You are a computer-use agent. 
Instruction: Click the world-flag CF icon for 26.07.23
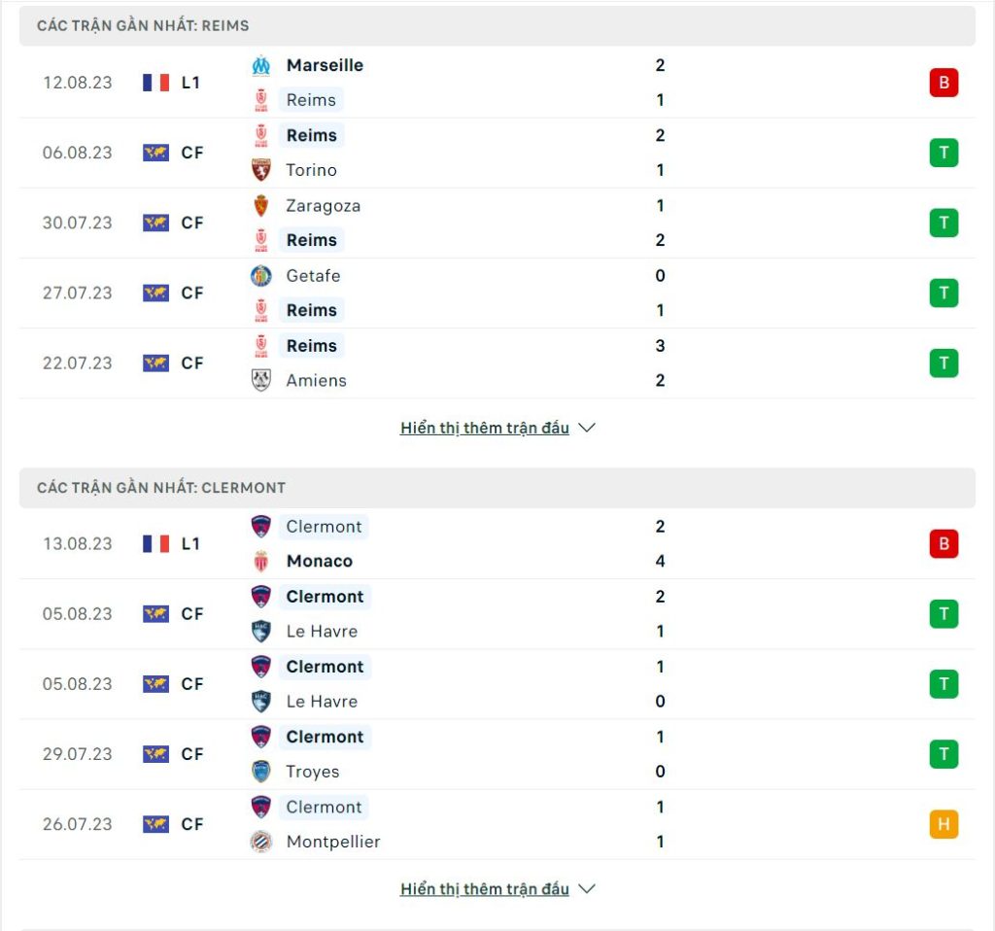tap(155, 824)
